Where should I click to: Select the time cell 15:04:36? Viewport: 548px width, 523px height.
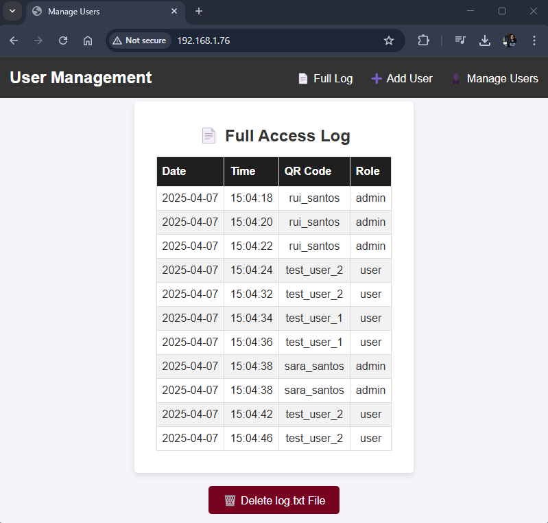251,342
